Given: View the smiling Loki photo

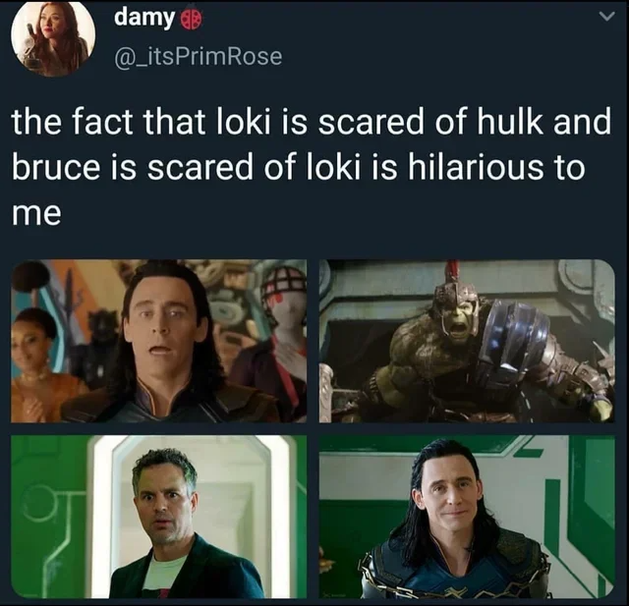Looking at the screenshot, I should (x=466, y=517).
